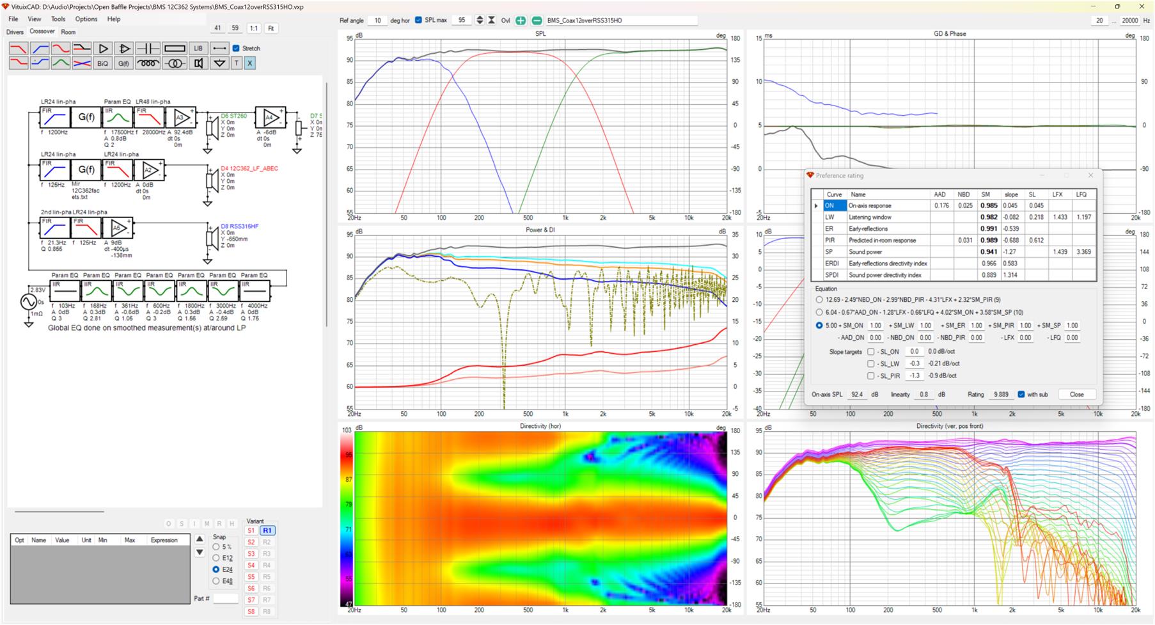Open the View menu
The height and width of the screenshot is (625, 1155).
[35, 19]
